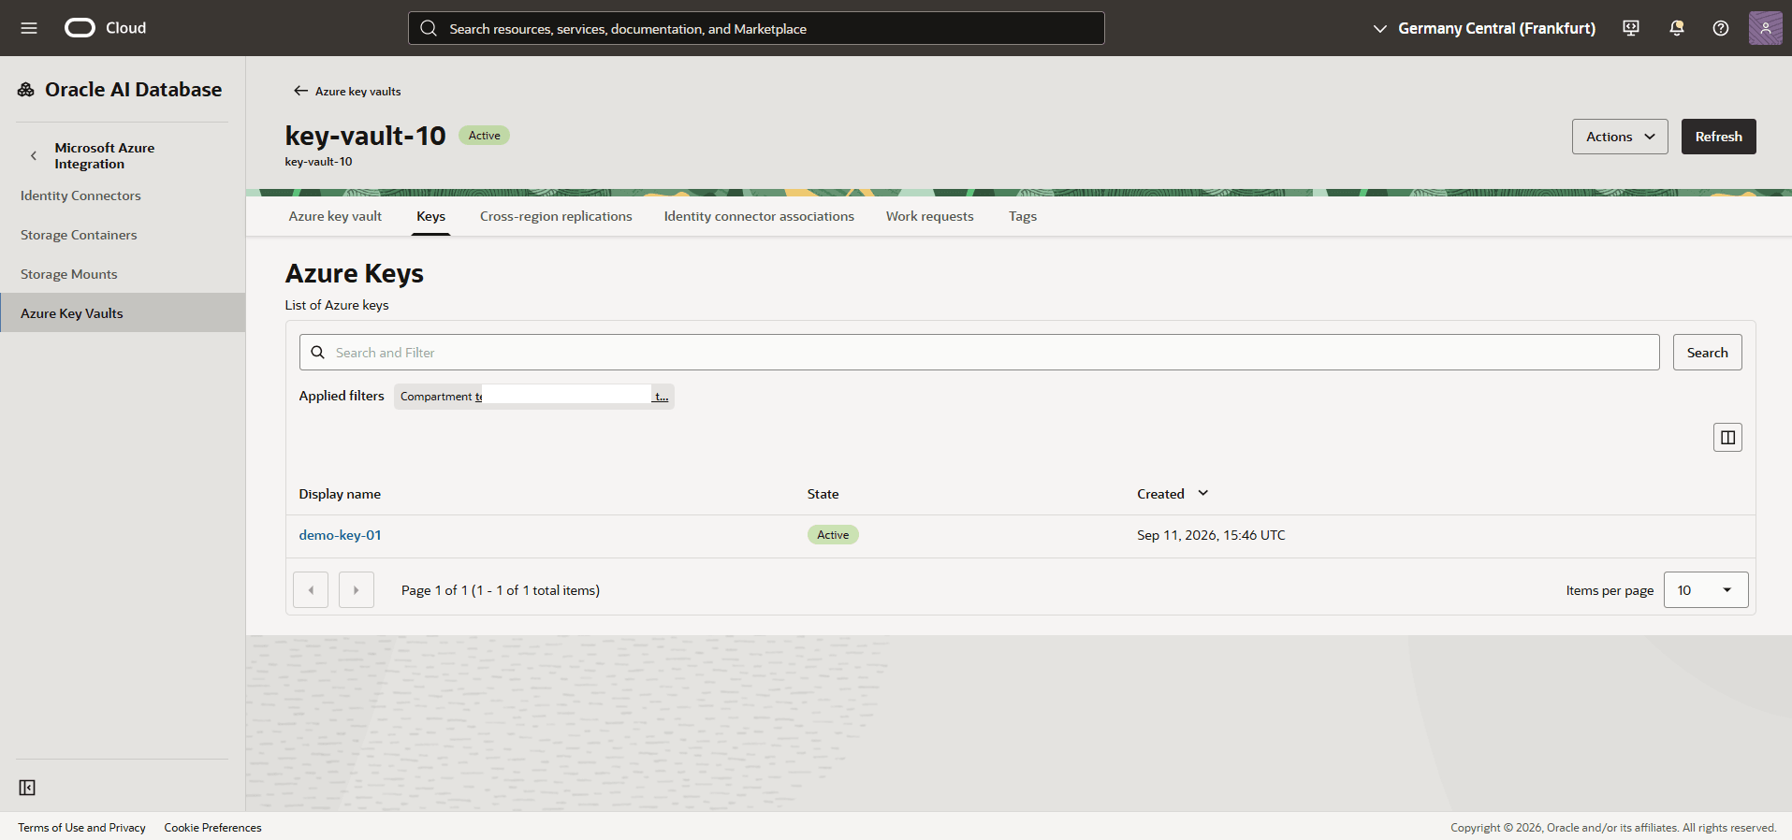The height and width of the screenshot is (840, 1792).
Task: Click the Active badge beside key-vault-10 title
Action: [484, 136]
